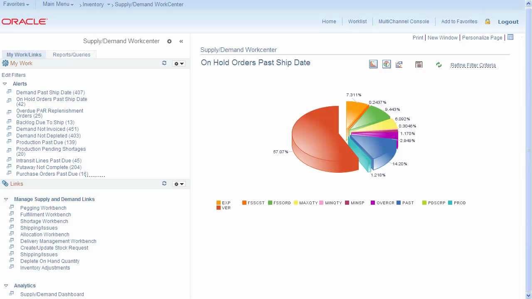Refresh the On Hold Orders chart
This screenshot has width=532, height=299.
click(438, 65)
